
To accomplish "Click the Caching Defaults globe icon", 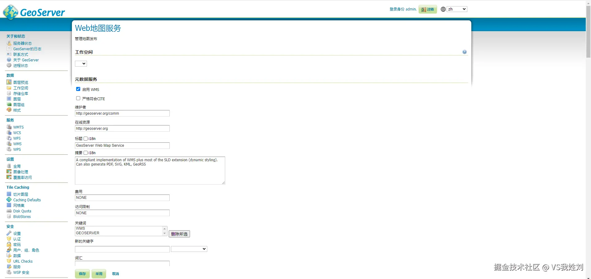I will (x=9, y=200).
